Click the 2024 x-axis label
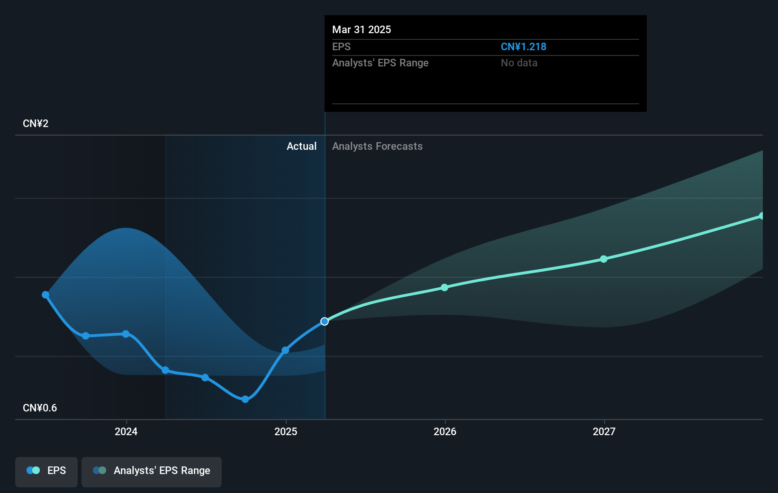The image size is (778, 493). (x=126, y=431)
